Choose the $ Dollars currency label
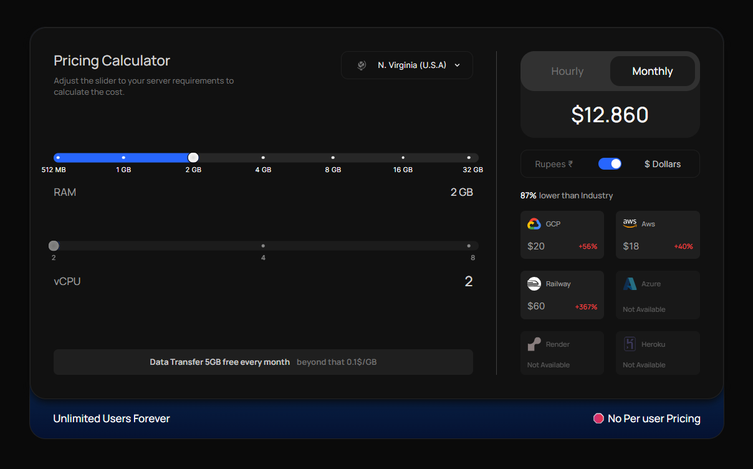This screenshot has height=469, width=753. pos(663,164)
